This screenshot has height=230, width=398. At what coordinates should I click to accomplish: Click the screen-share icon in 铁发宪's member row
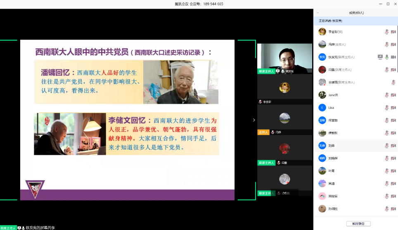[x=380, y=57]
